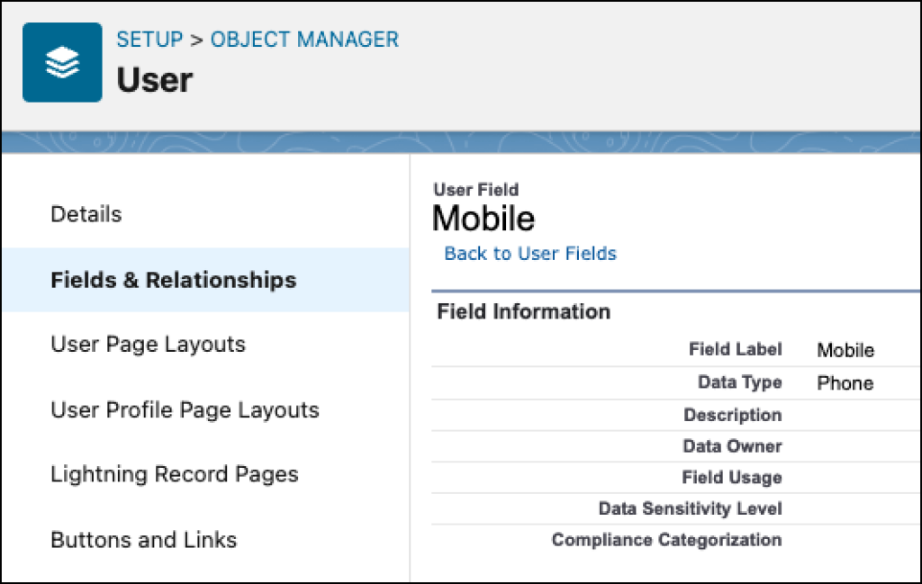This screenshot has height=584, width=922.
Task: Open User Profile Page Layouts
Action: tap(184, 409)
